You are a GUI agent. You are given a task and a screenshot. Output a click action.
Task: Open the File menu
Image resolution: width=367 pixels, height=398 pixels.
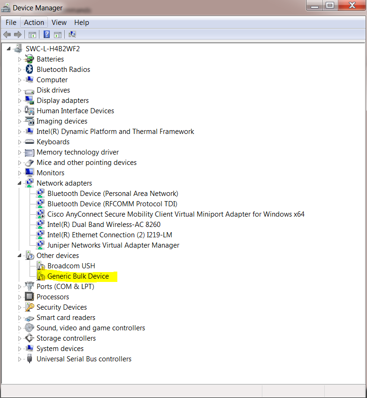point(11,23)
